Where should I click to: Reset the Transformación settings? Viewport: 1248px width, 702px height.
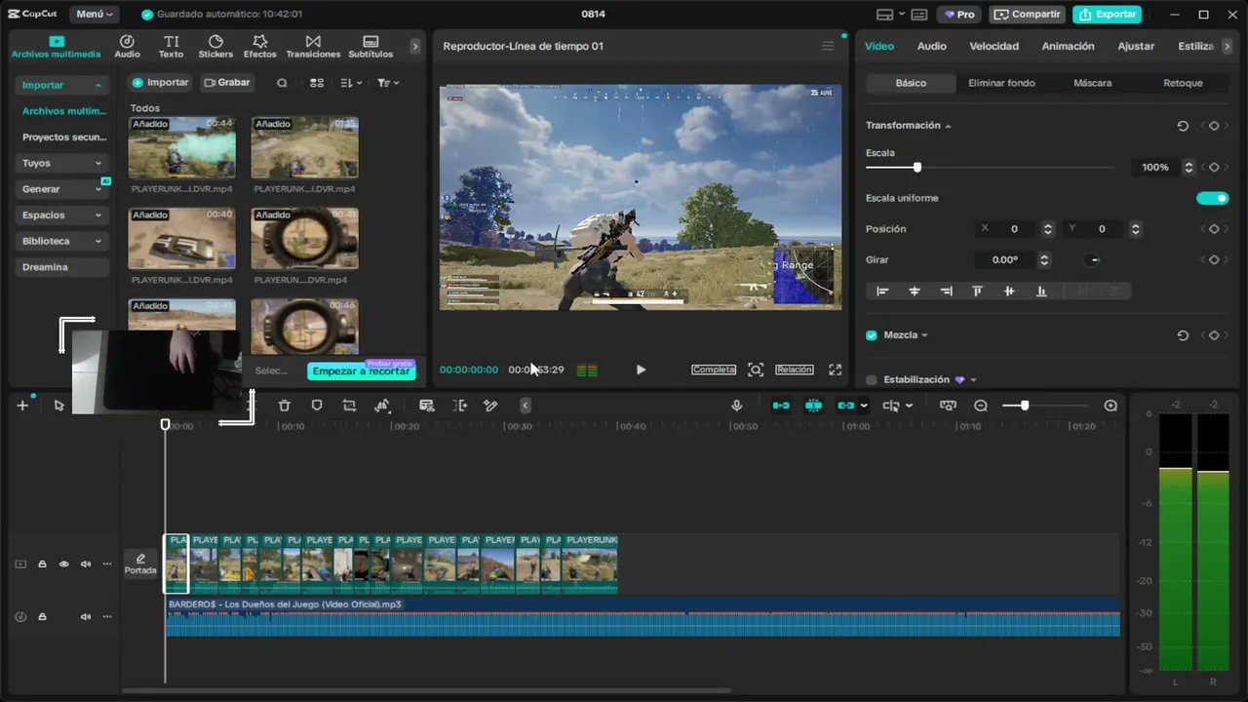pos(1183,126)
